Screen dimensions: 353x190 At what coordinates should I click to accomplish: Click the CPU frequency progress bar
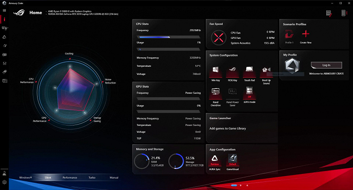pos(168,37)
